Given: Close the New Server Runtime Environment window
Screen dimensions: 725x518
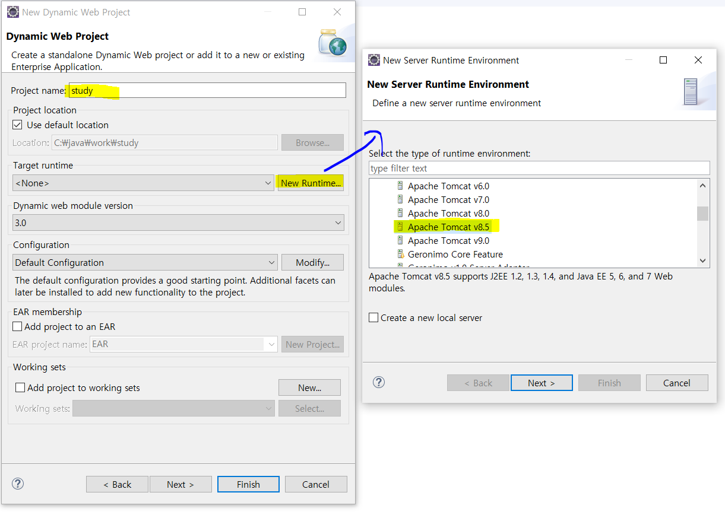Looking at the screenshot, I should click(698, 60).
